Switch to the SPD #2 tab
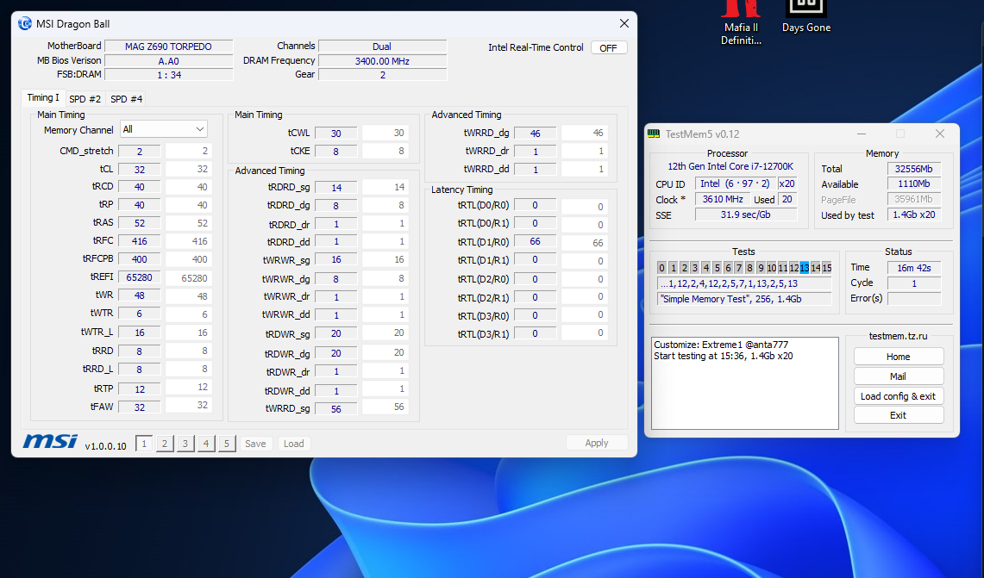This screenshot has height=578, width=984. (85, 99)
